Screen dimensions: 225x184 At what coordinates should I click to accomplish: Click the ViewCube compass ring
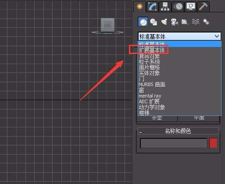107,32
